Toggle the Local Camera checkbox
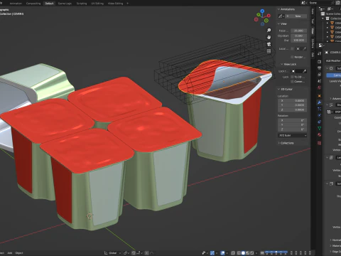 click(292, 48)
